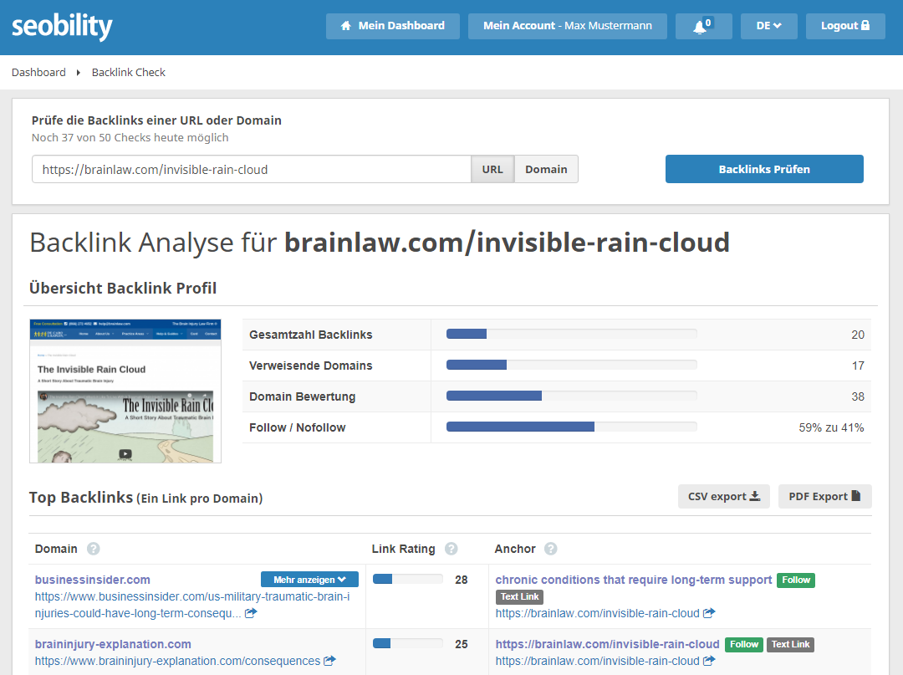Viewport: 903px width, 675px height.
Task: Click Follow / Nofollow ratio bar
Action: pyautogui.click(x=571, y=427)
